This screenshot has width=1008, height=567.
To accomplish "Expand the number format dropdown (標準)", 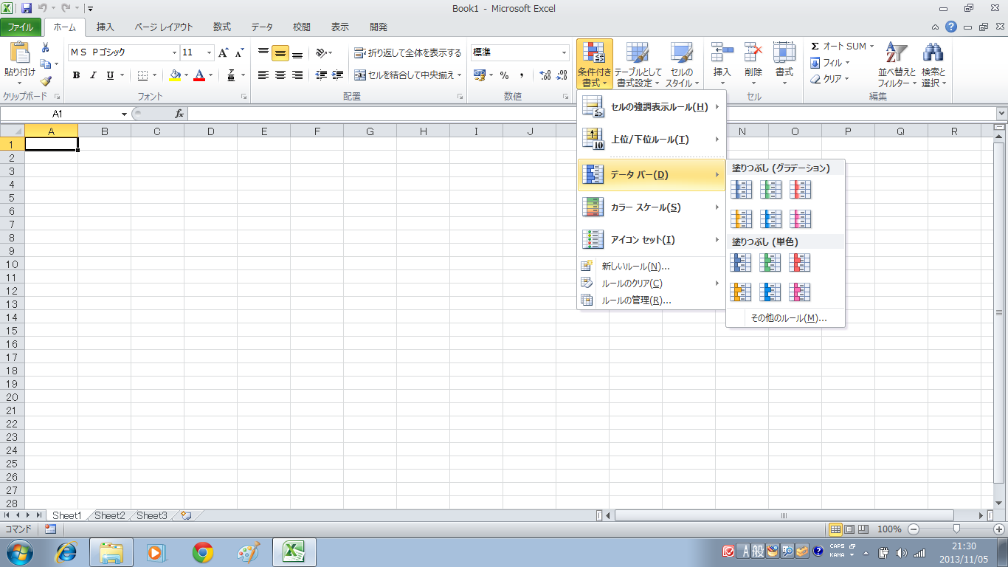I will 565,53.
